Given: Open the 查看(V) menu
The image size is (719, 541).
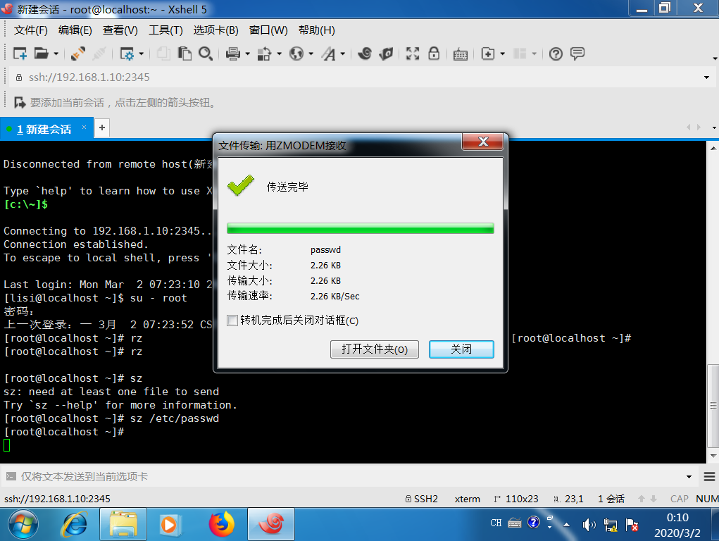Looking at the screenshot, I should [120, 30].
